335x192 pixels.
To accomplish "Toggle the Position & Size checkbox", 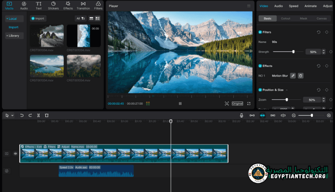I will click(x=260, y=90).
